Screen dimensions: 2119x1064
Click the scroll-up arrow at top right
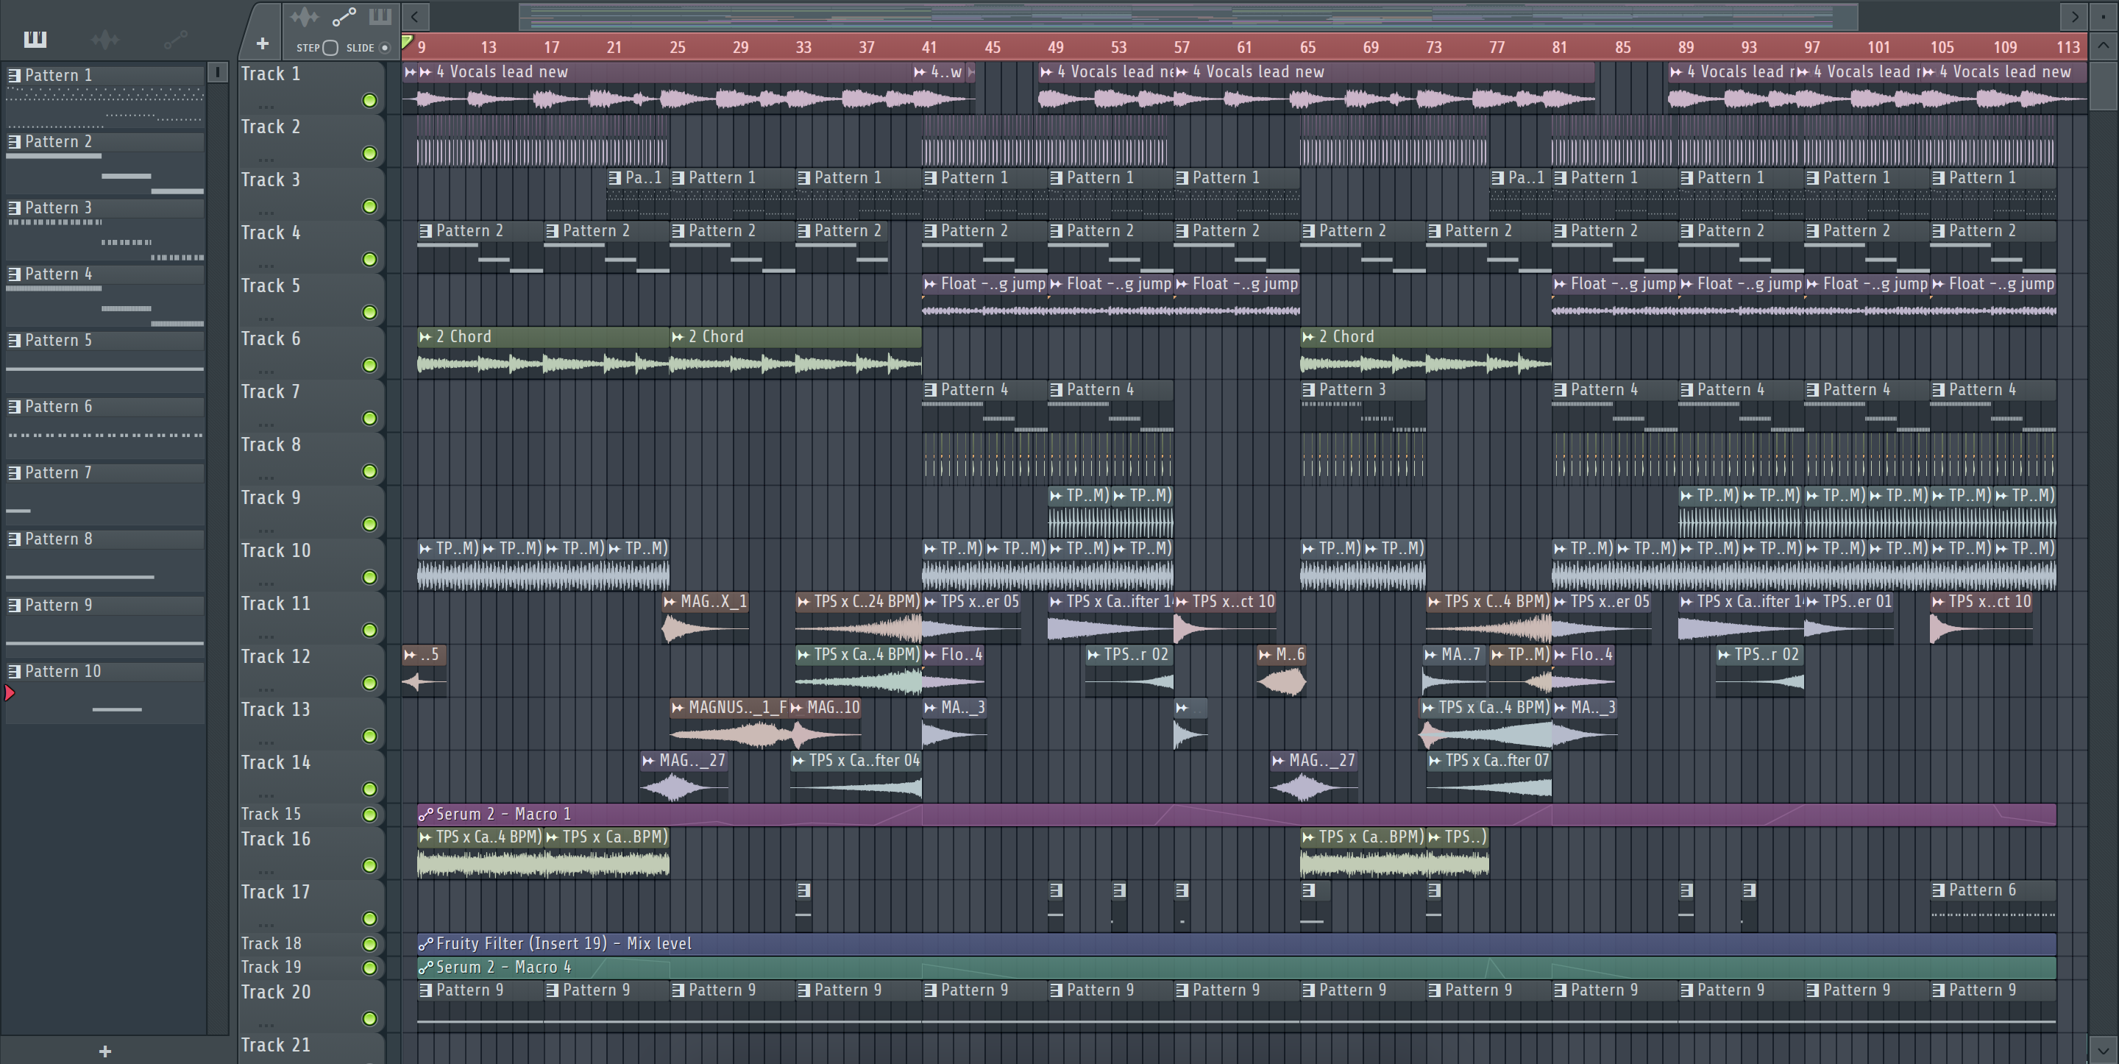[x=2103, y=46]
